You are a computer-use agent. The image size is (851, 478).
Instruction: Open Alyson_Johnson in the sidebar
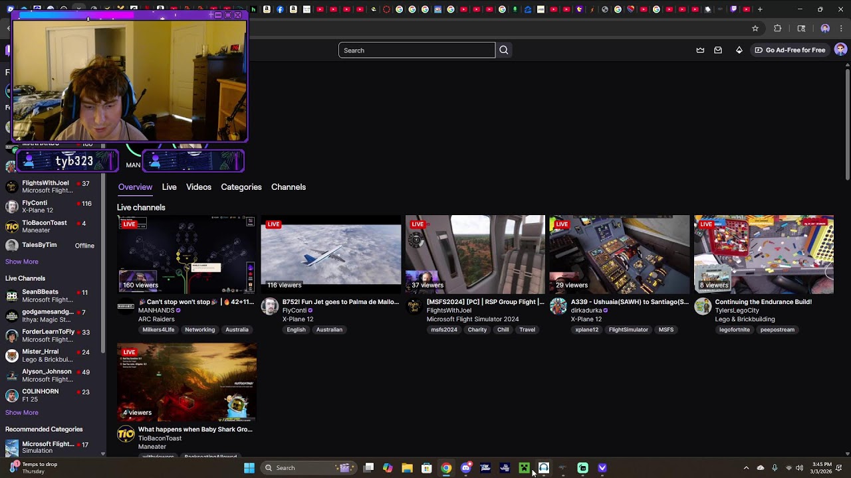[52, 375]
